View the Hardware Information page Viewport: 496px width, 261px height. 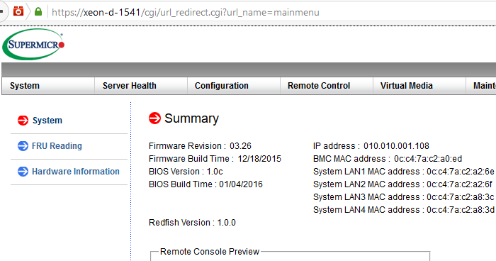pyautogui.click(x=76, y=172)
